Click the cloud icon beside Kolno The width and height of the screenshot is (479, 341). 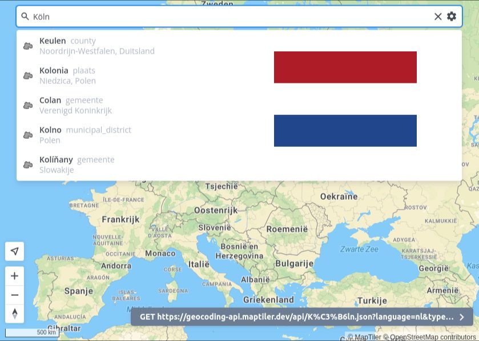coord(27,135)
